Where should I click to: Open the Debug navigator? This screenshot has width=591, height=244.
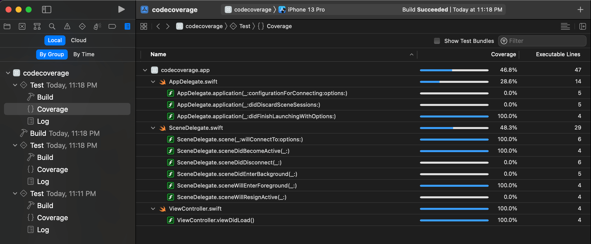coord(97,26)
